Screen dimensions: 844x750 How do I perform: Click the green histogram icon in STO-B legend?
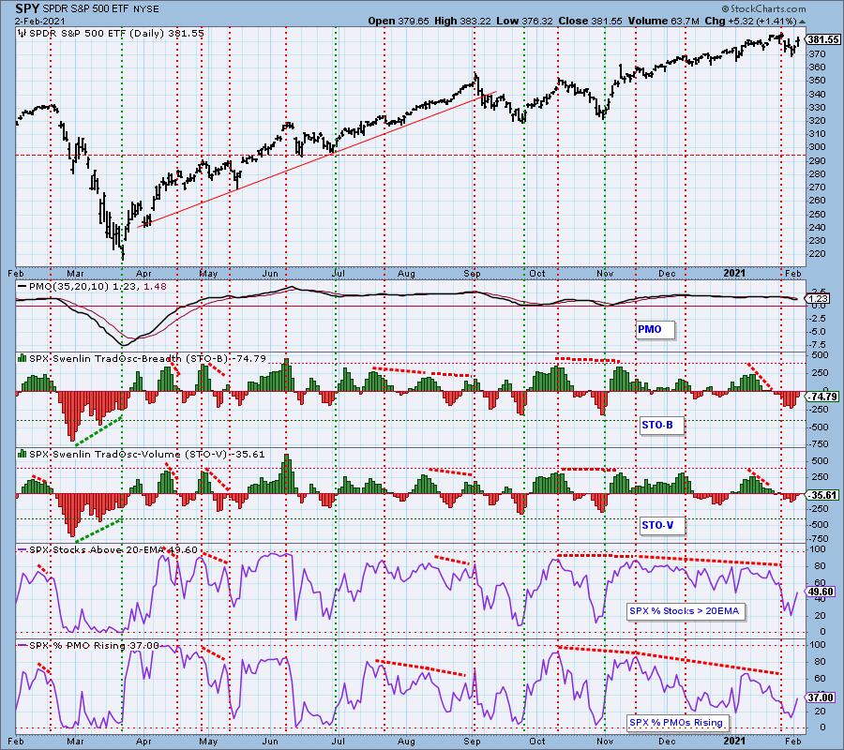[23, 358]
